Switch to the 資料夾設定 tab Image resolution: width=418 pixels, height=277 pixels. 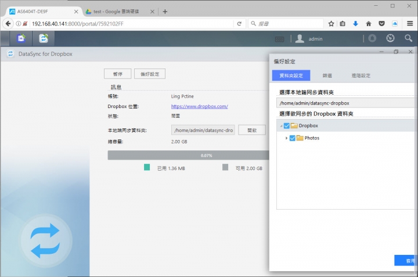pyautogui.click(x=291, y=75)
